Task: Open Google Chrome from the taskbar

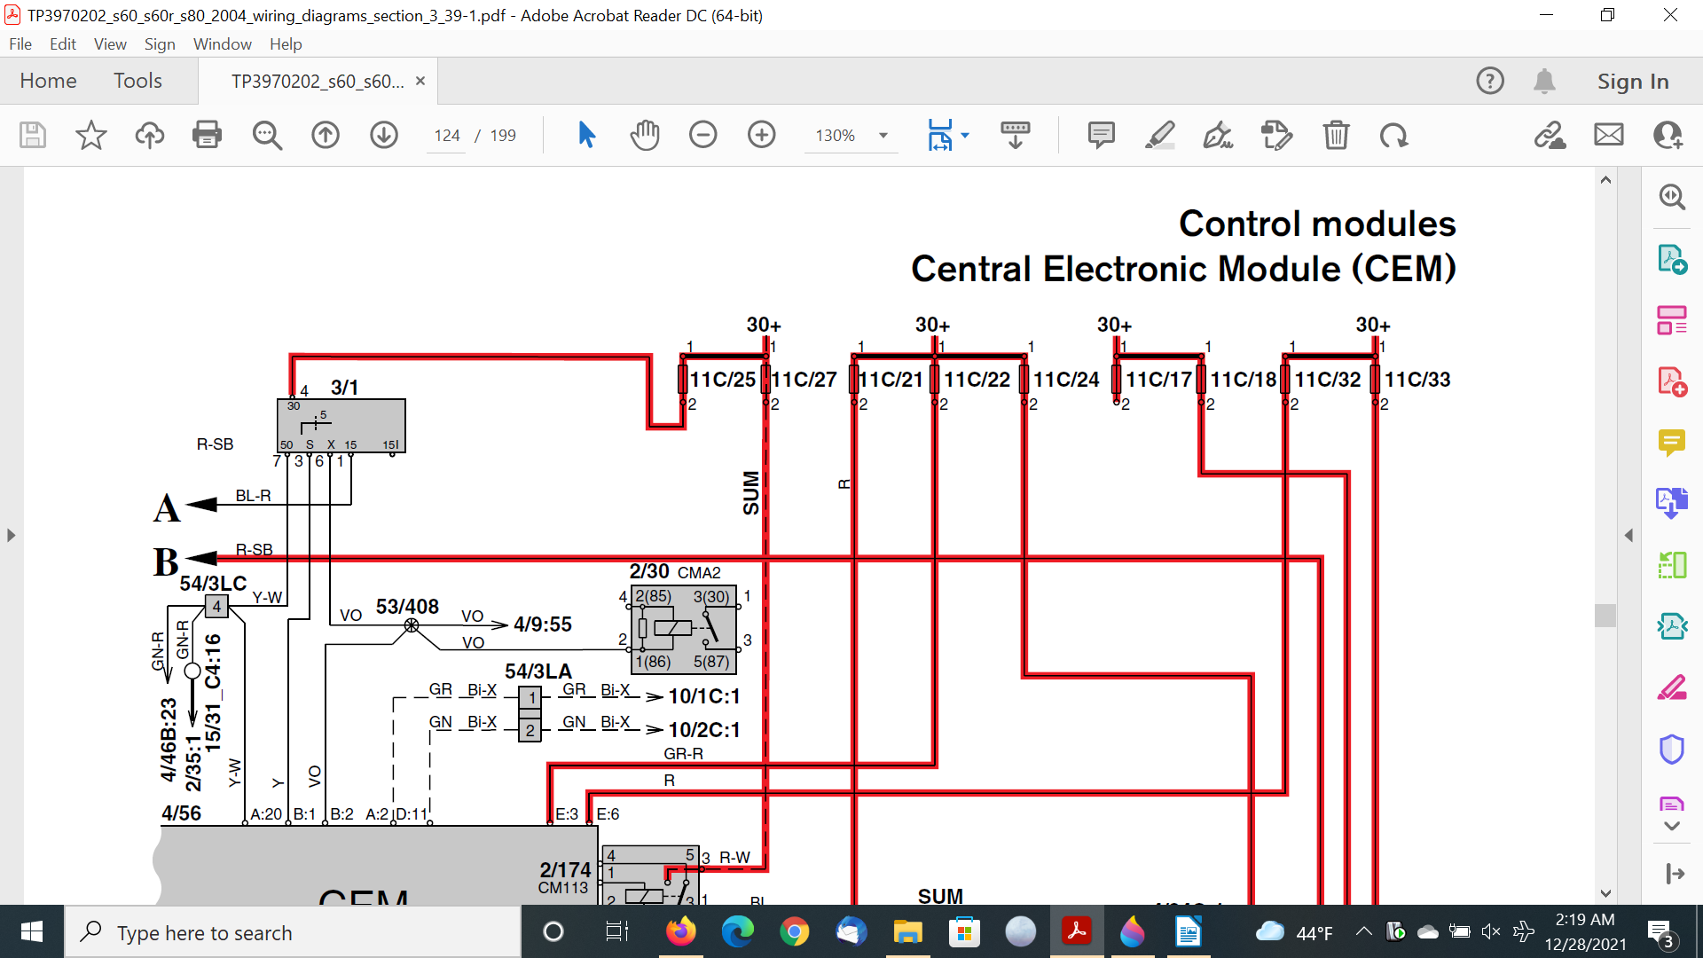Action: [794, 932]
